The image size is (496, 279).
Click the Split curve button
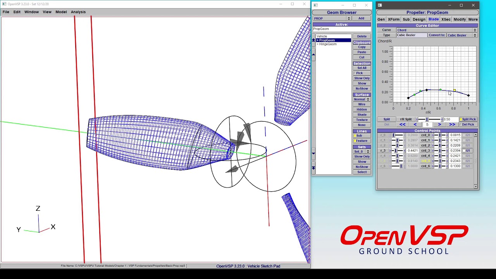387,119
